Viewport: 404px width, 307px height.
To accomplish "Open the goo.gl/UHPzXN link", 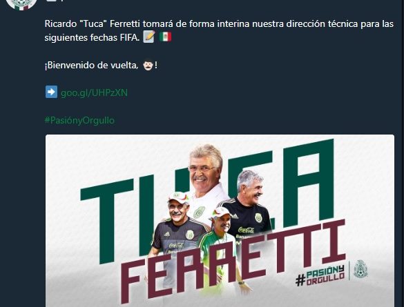I will point(94,92).
